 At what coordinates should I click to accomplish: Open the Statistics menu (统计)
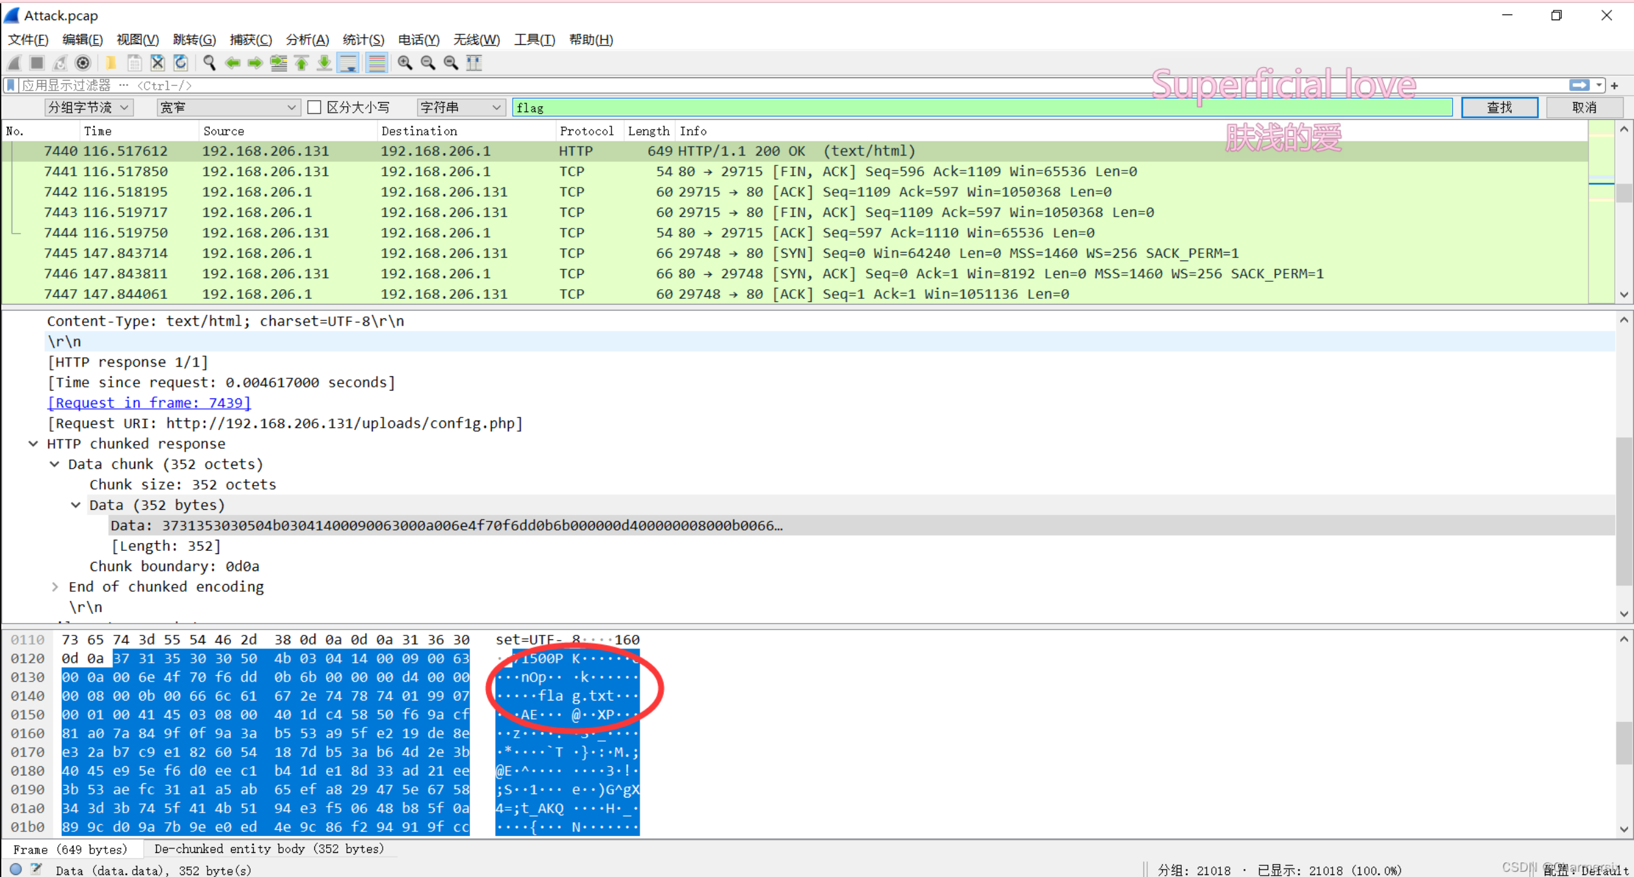coord(363,40)
